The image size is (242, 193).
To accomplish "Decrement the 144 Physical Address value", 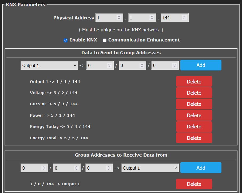I will [x=184, y=19].
